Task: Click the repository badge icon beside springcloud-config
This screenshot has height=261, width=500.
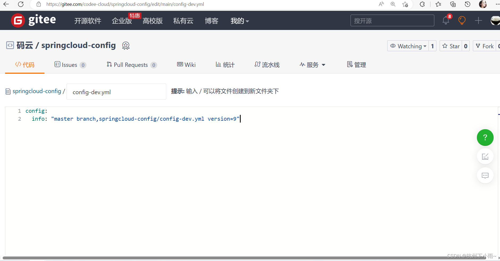Action: coord(126,46)
